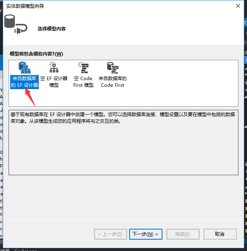Click the 实体数据模型向导 title bar text
Screen dimensions: 247x251
tap(25, 6)
